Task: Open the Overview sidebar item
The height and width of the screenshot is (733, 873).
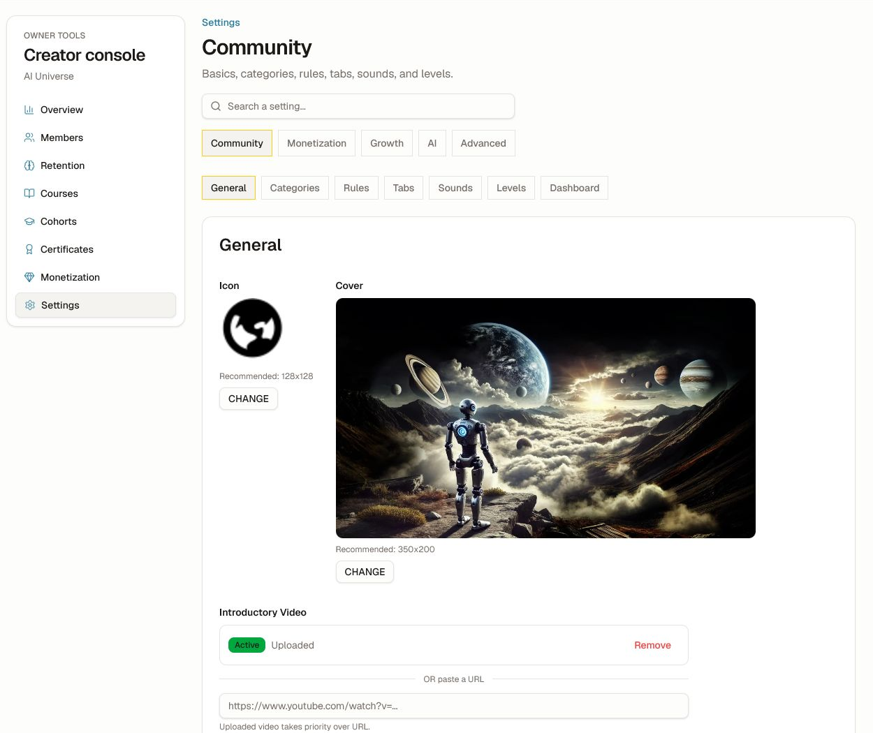Action: pyautogui.click(x=96, y=110)
